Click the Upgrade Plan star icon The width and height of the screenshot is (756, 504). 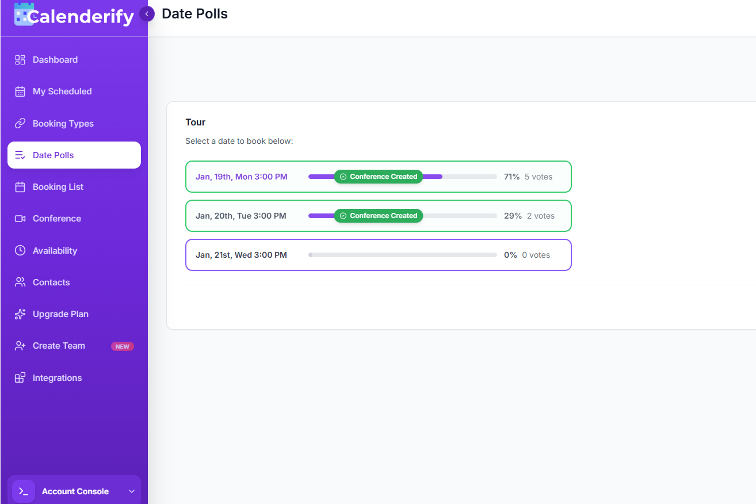[20, 314]
